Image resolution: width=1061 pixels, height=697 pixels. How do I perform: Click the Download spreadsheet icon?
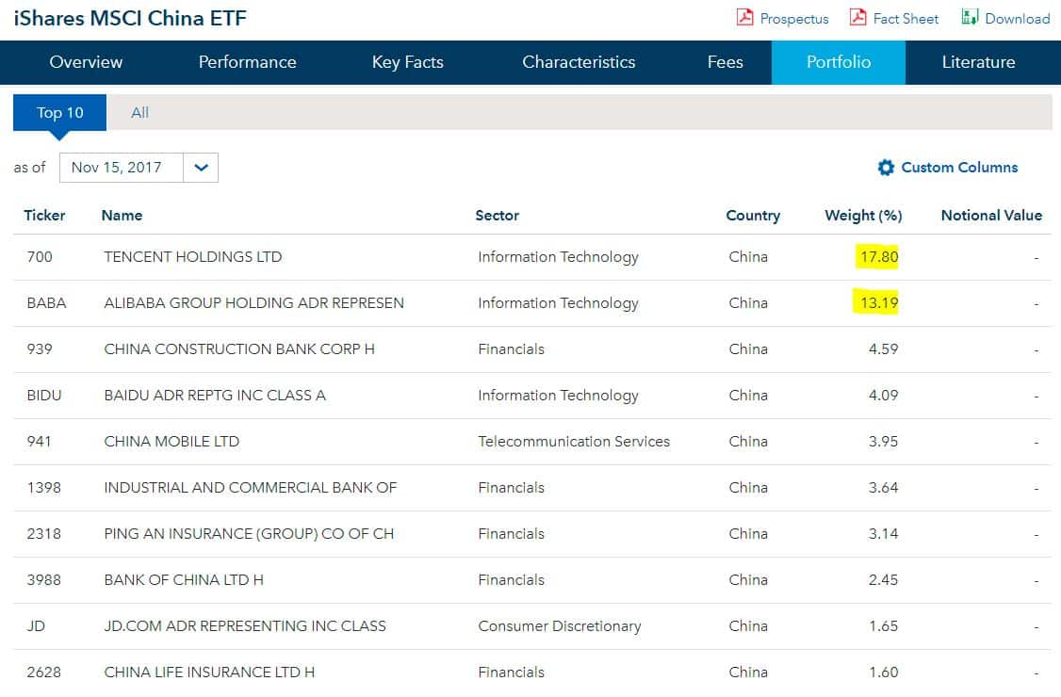970,18
